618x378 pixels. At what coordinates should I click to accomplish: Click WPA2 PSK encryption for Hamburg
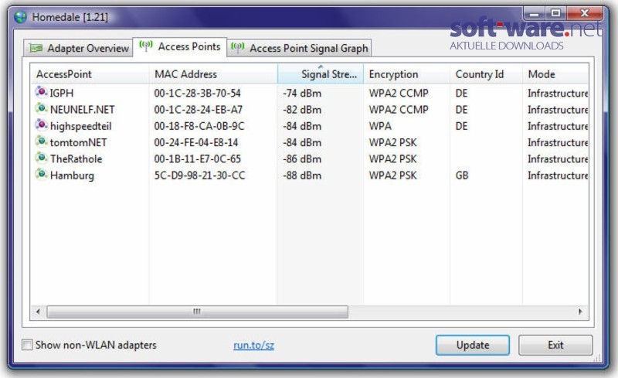click(x=392, y=175)
